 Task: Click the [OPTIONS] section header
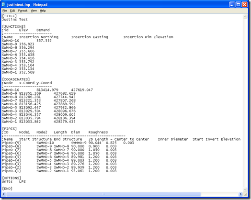pyautogui.click(x=11, y=178)
